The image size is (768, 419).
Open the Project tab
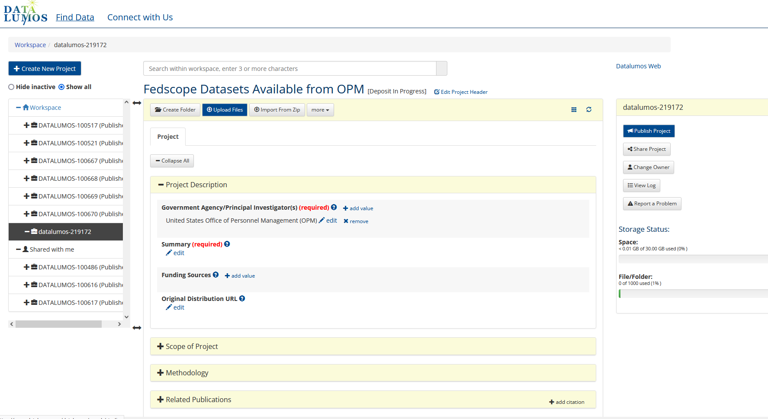click(x=168, y=137)
